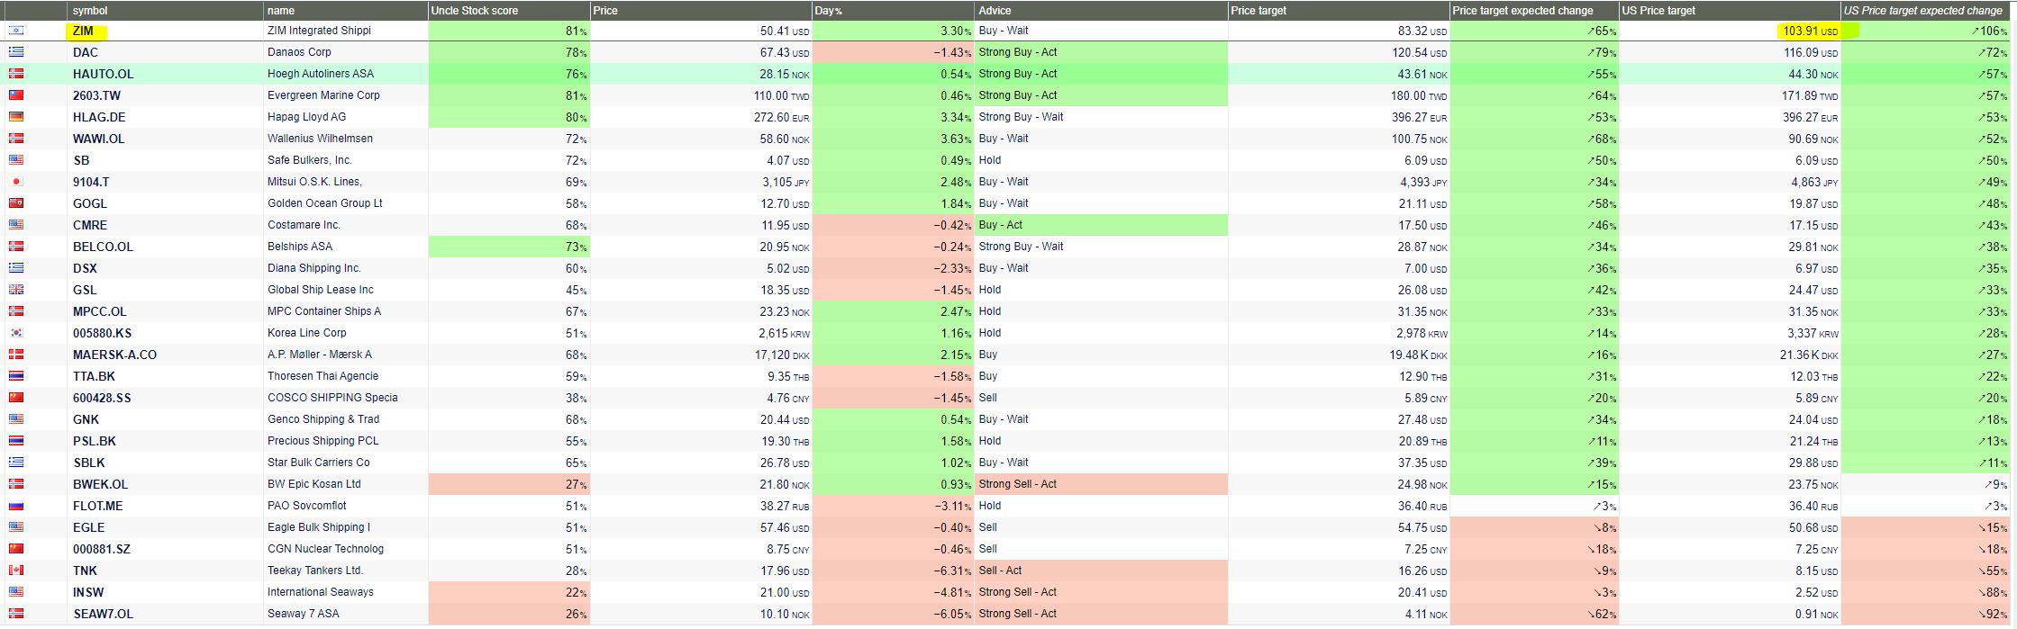This screenshot has height=629, width=2017.
Task: Click the flag icon in the MPCC.OL row
Action: (x=16, y=311)
